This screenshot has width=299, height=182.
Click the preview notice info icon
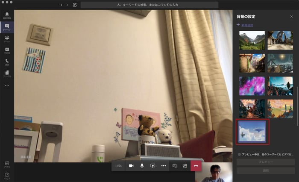tap(239, 154)
